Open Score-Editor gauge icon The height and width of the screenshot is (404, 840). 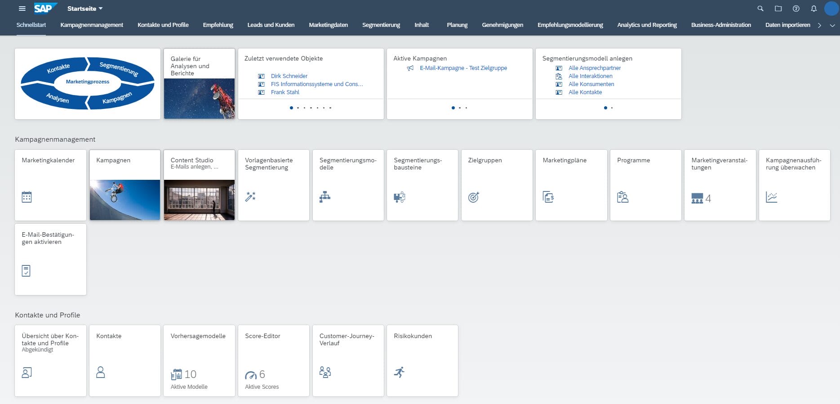(x=251, y=375)
